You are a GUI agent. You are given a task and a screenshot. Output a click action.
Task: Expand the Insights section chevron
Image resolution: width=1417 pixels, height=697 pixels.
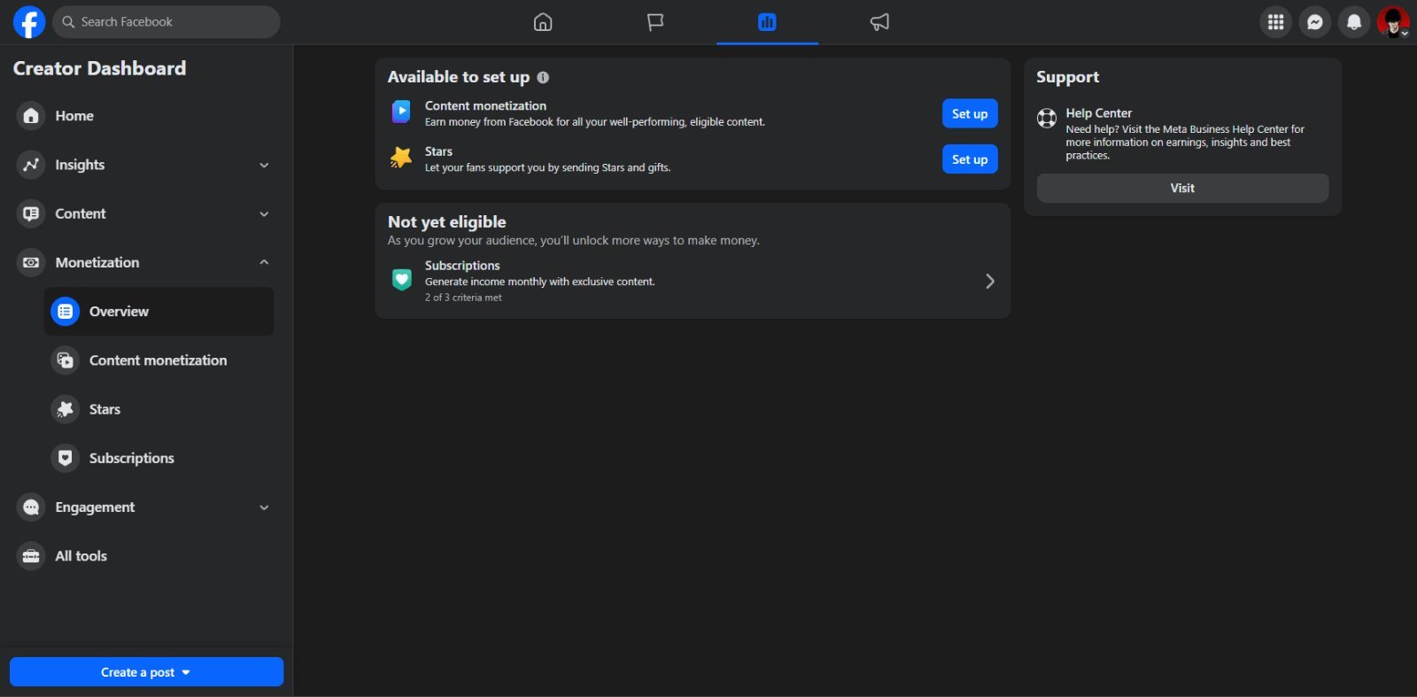pos(264,165)
